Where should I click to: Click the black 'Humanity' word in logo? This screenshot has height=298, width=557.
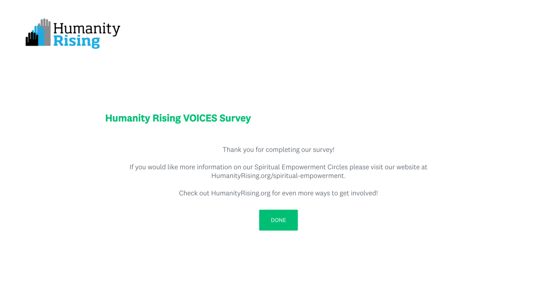pos(86,29)
